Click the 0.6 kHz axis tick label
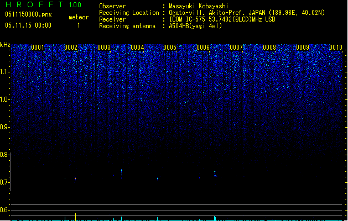 [4, 210]
